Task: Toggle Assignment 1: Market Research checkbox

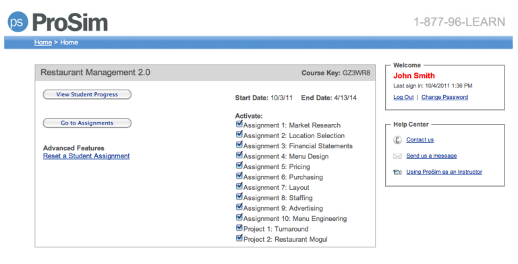Action: [239, 124]
